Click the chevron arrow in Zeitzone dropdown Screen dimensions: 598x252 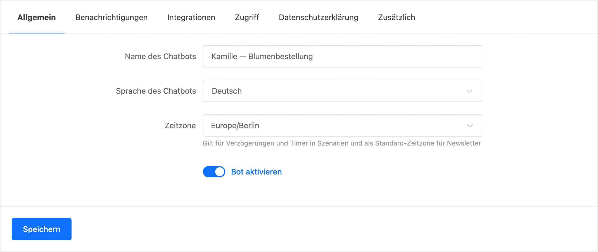[470, 126]
